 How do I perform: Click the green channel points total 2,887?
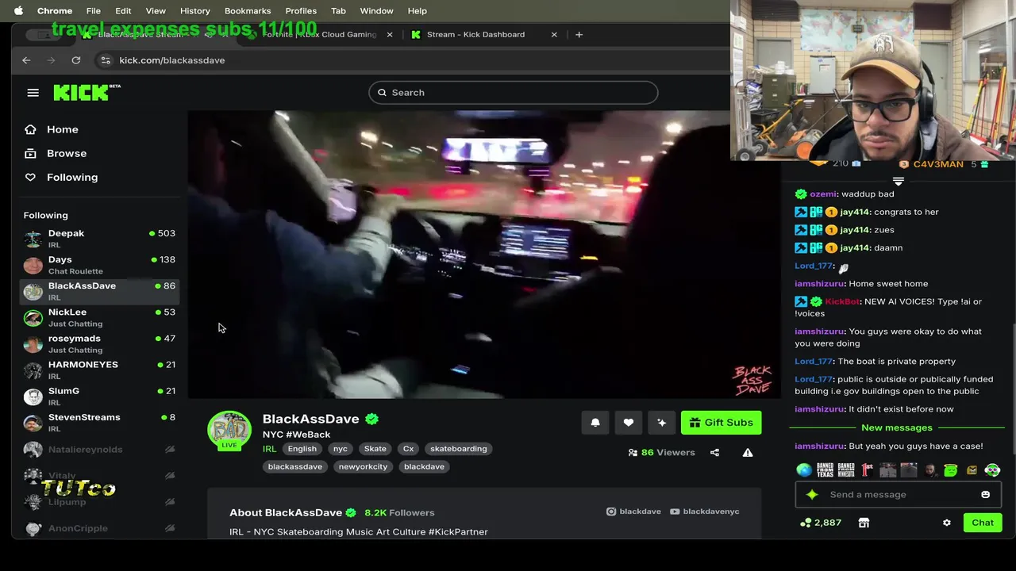coord(821,523)
